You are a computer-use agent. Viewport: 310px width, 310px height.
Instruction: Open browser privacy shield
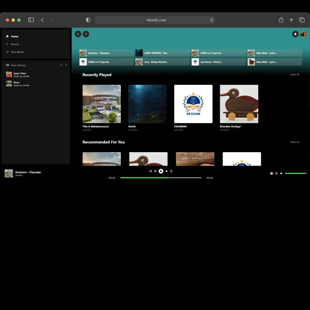pyautogui.click(x=88, y=20)
